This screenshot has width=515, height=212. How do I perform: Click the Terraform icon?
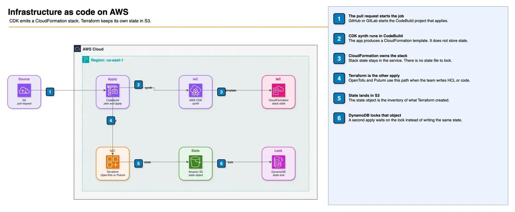(113, 162)
